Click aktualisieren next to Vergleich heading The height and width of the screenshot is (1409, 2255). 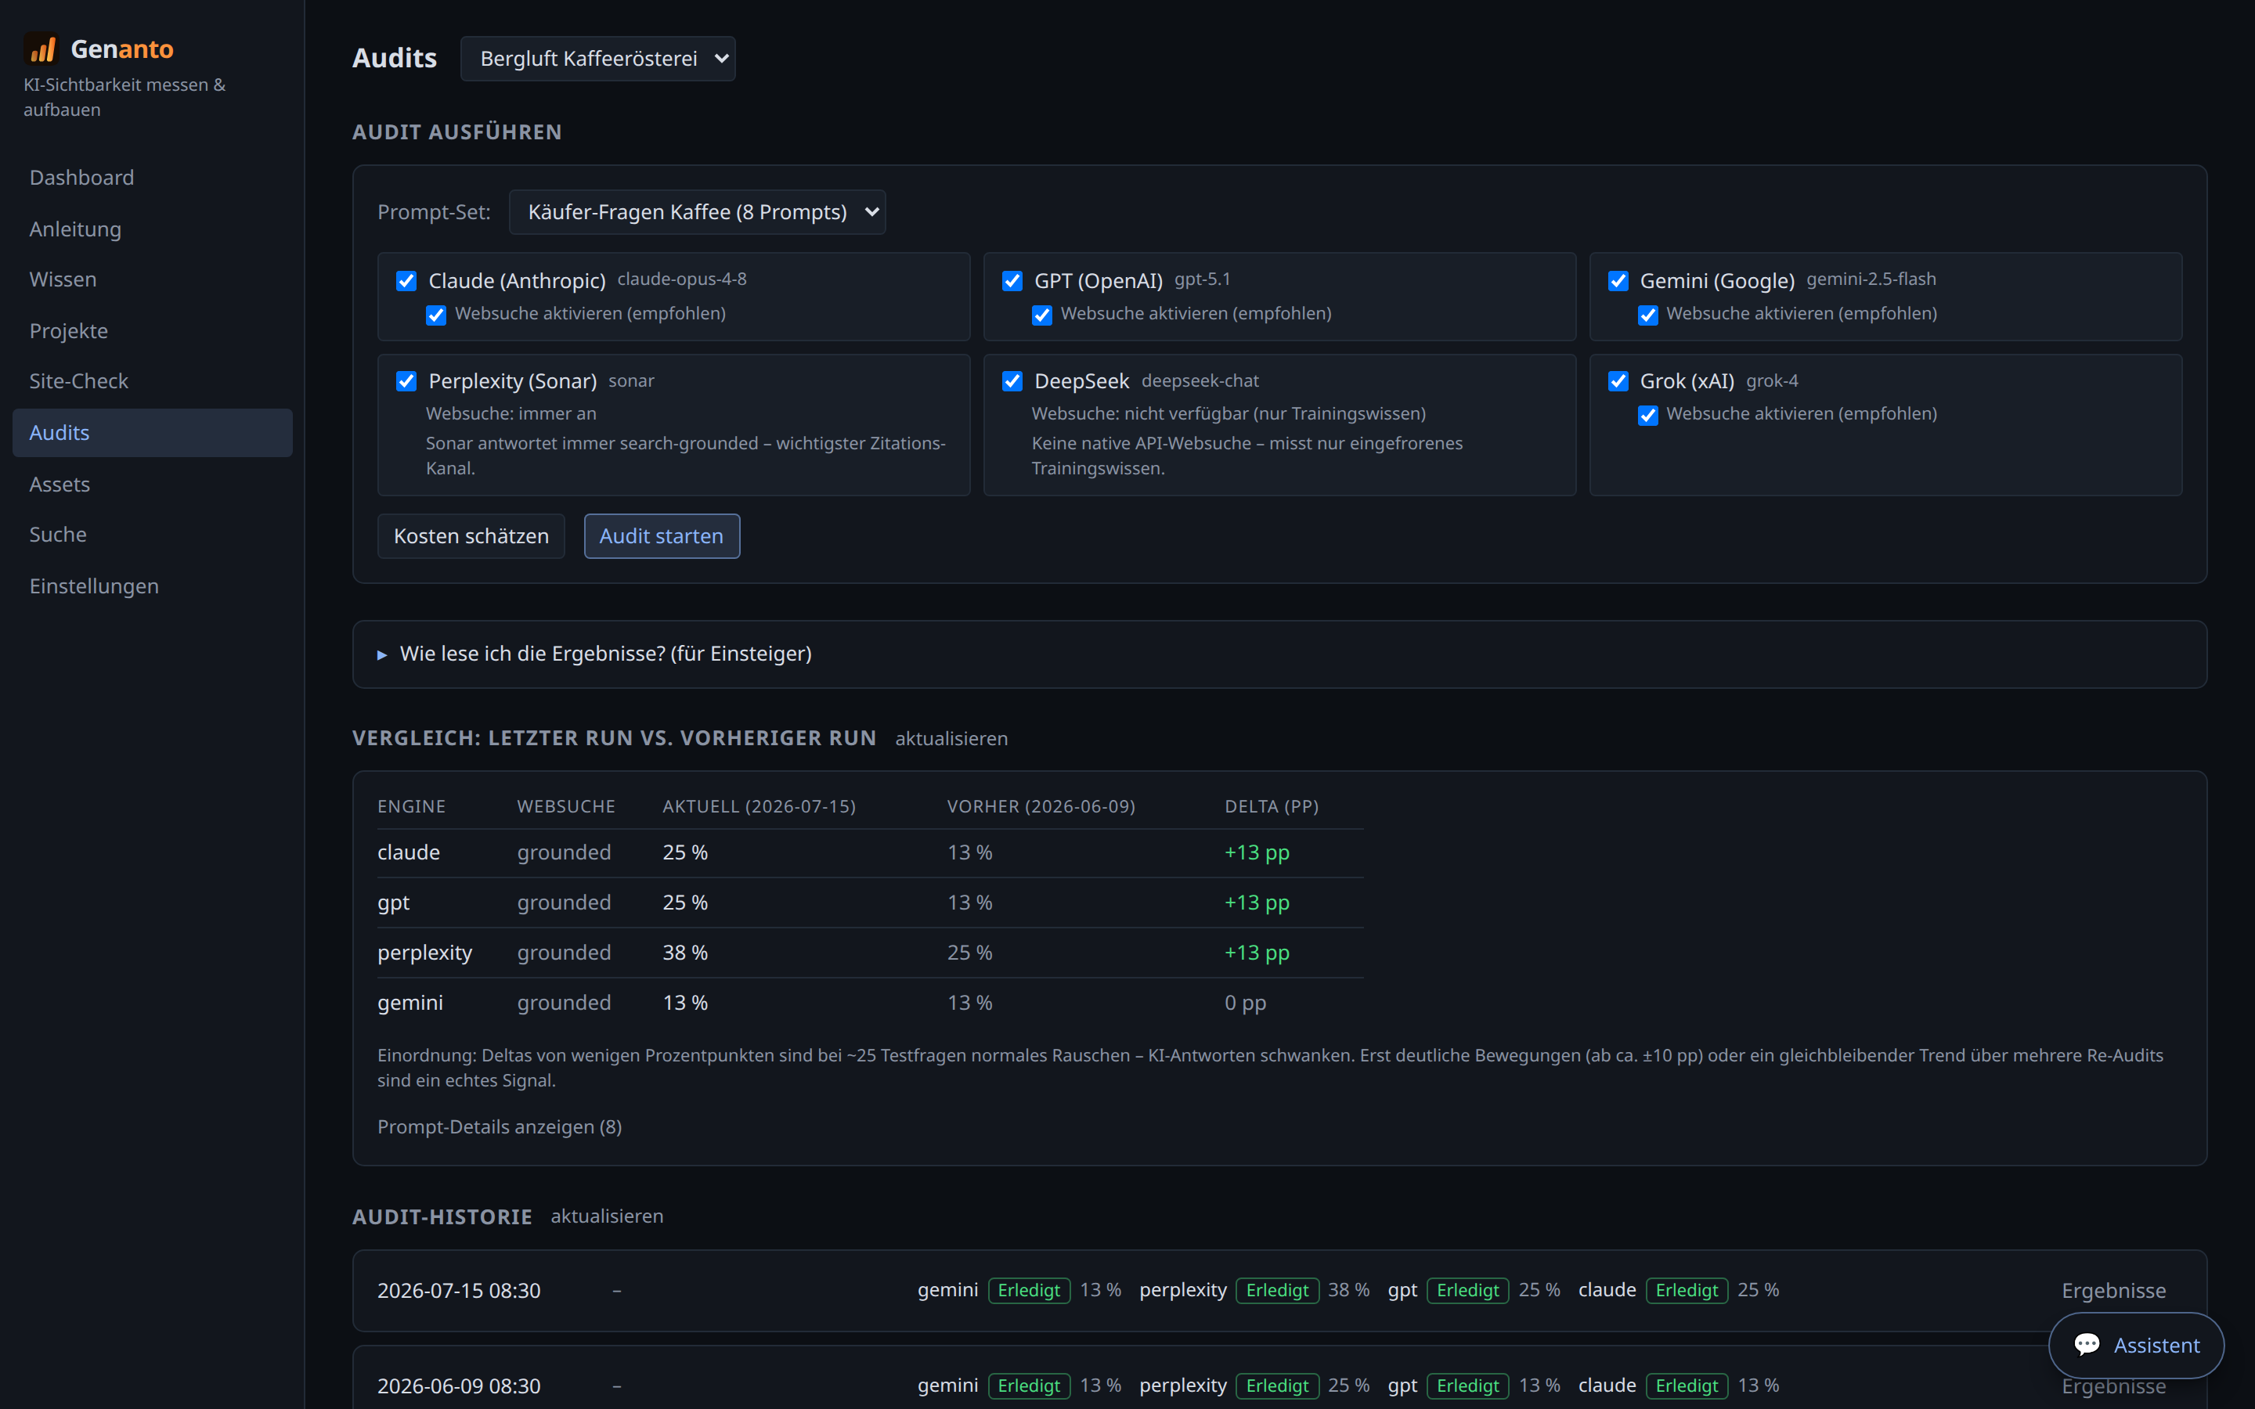951,738
